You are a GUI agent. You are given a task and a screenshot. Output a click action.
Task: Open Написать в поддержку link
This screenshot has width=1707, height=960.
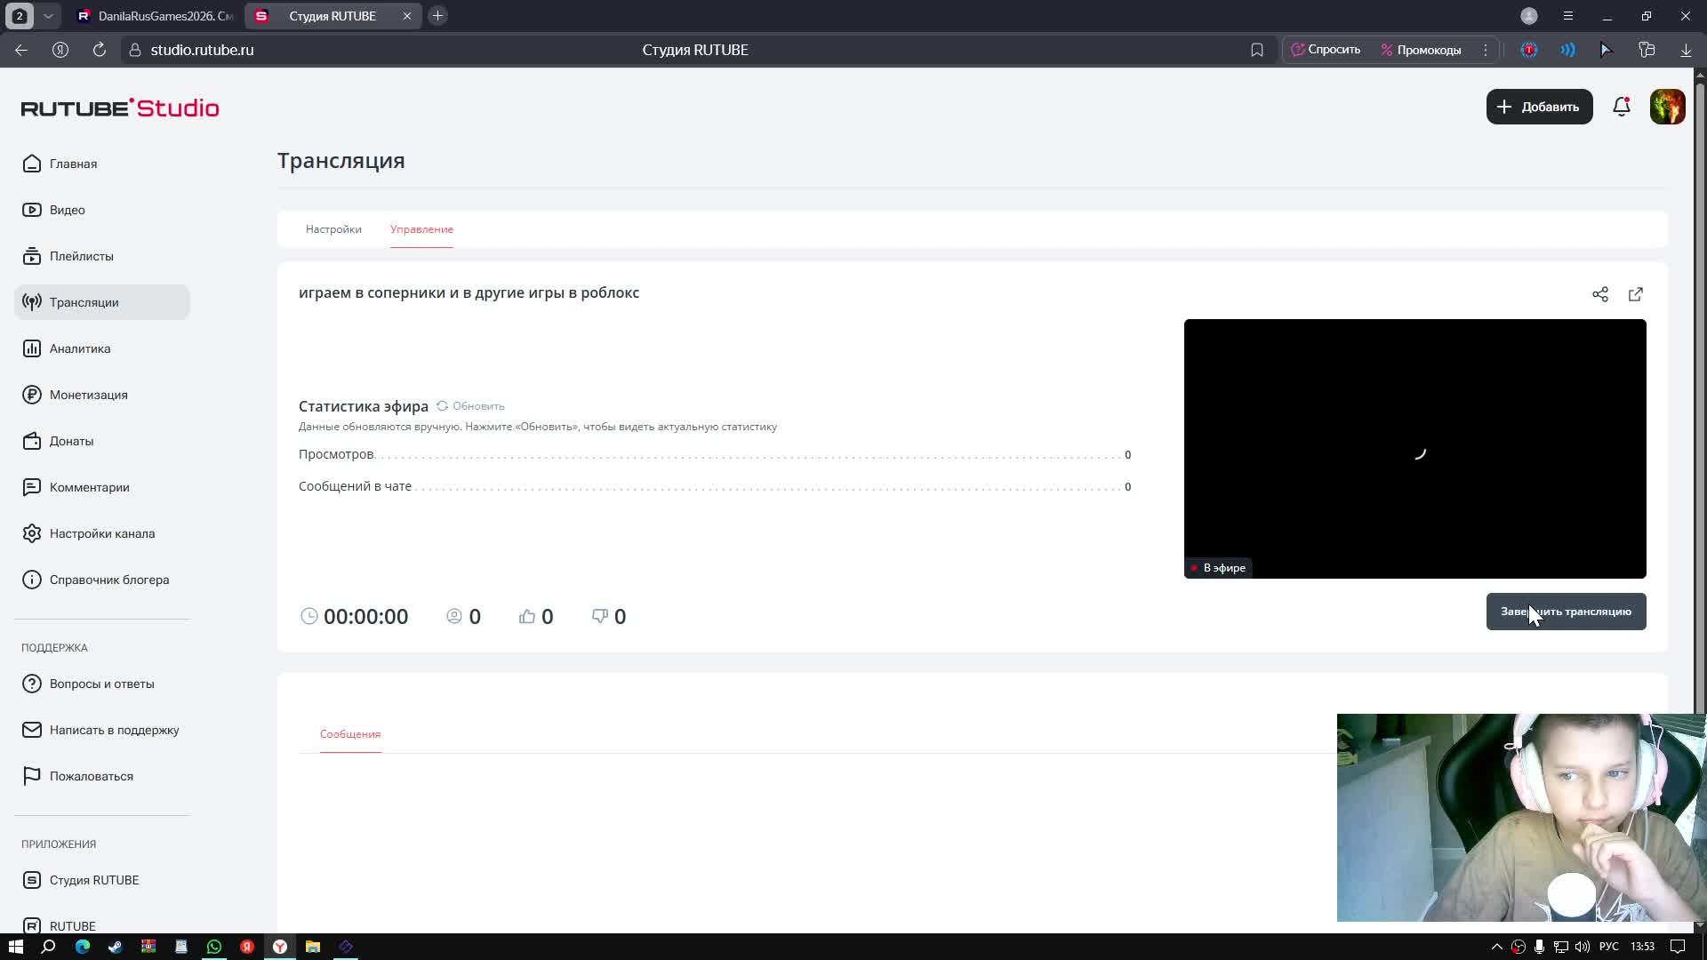(114, 730)
